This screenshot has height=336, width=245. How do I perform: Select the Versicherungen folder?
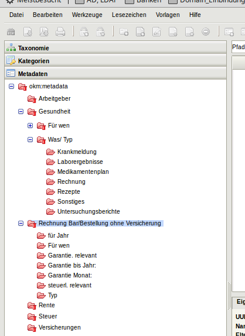click(x=60, y=327)
